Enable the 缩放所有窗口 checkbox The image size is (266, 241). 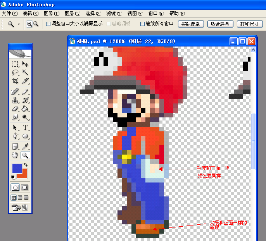(x=142, y=24)
